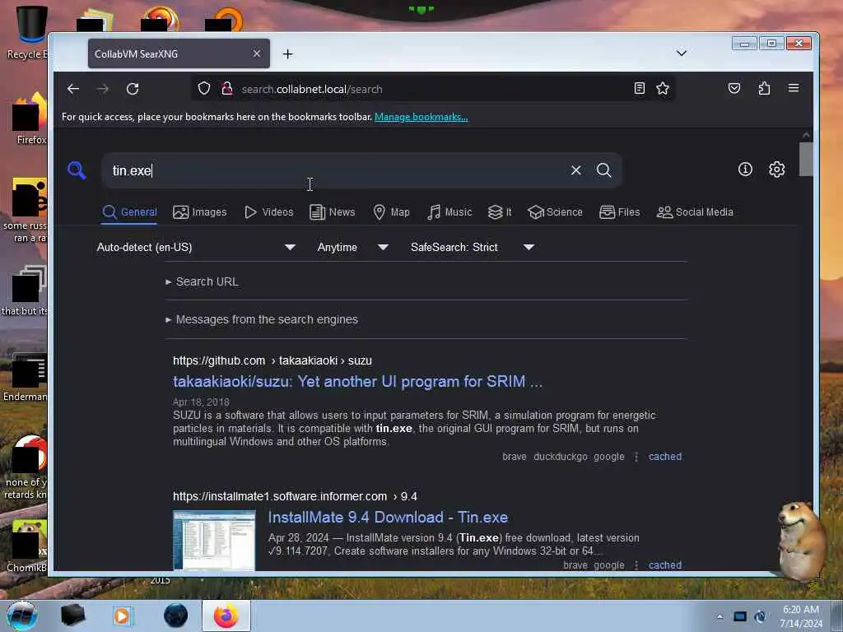The width and height of the screenshot is (843, 632).
Task: Go back using the browser back arrow
Action: click(73, 89)
